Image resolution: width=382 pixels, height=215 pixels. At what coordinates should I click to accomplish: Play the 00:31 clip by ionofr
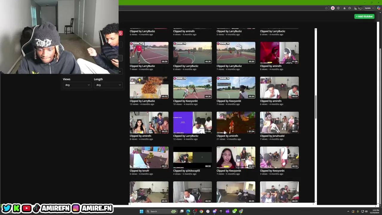point(149,157)
